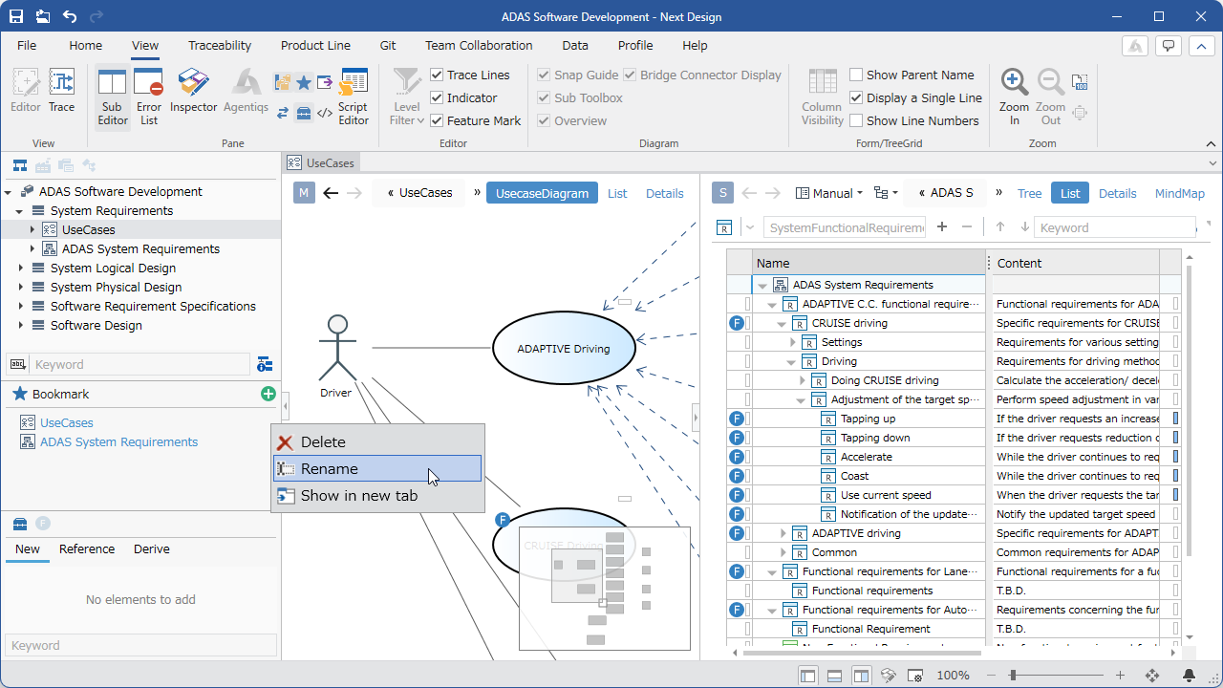This screenshot has height=688, width=1223.
Task: Toggle the Sub Editor pane
Action: point(113,97)
